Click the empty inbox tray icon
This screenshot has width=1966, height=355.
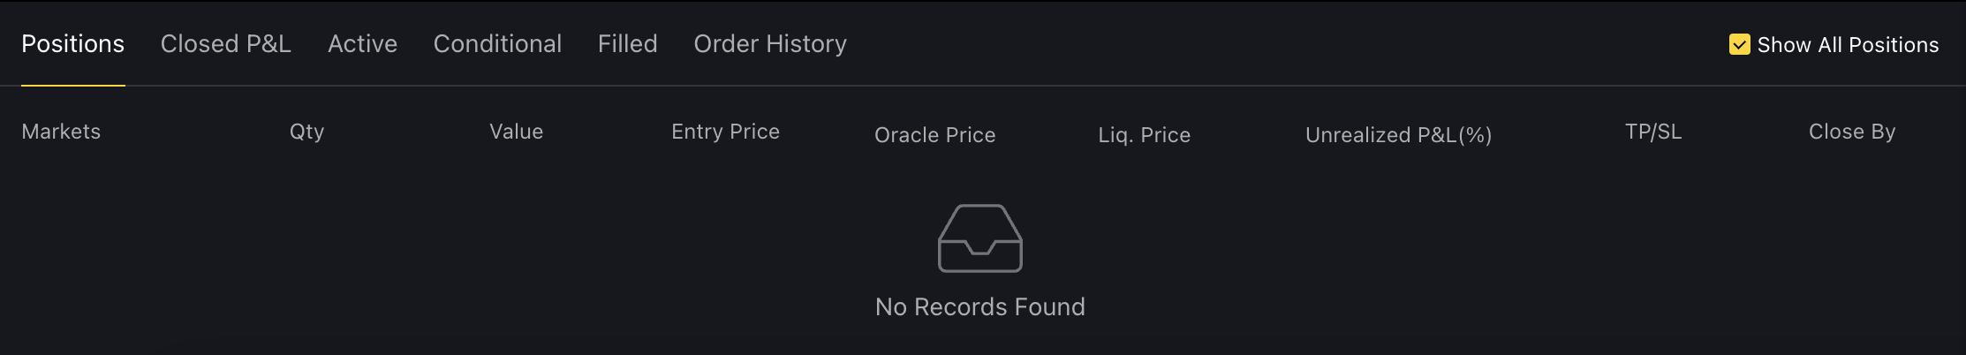(979, 238)
